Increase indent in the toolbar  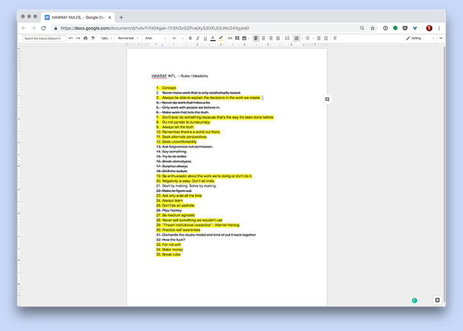coord(326,38)
